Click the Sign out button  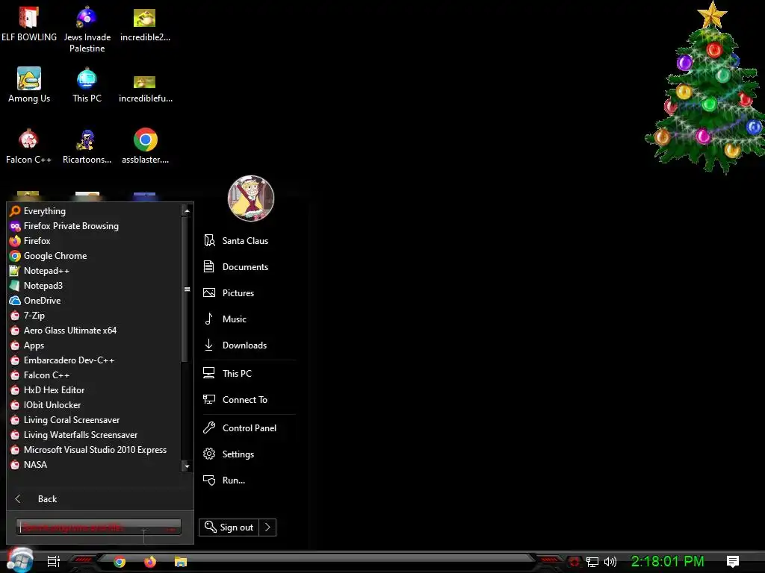[229, 527]
